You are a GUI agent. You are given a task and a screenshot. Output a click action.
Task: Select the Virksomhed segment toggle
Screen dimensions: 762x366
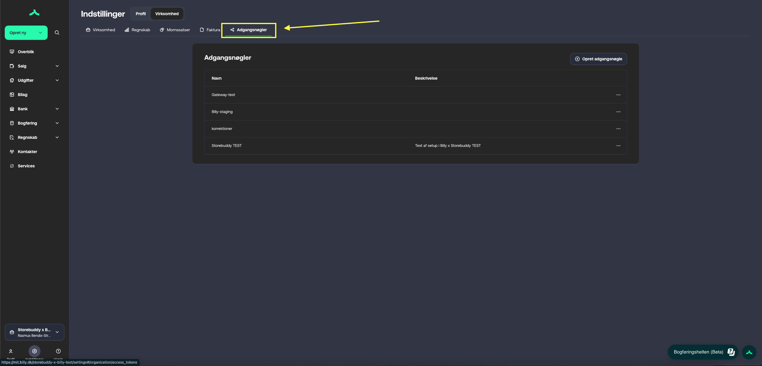(167, 14)
